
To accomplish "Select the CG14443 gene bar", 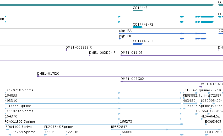I will [x=138, y=10].
